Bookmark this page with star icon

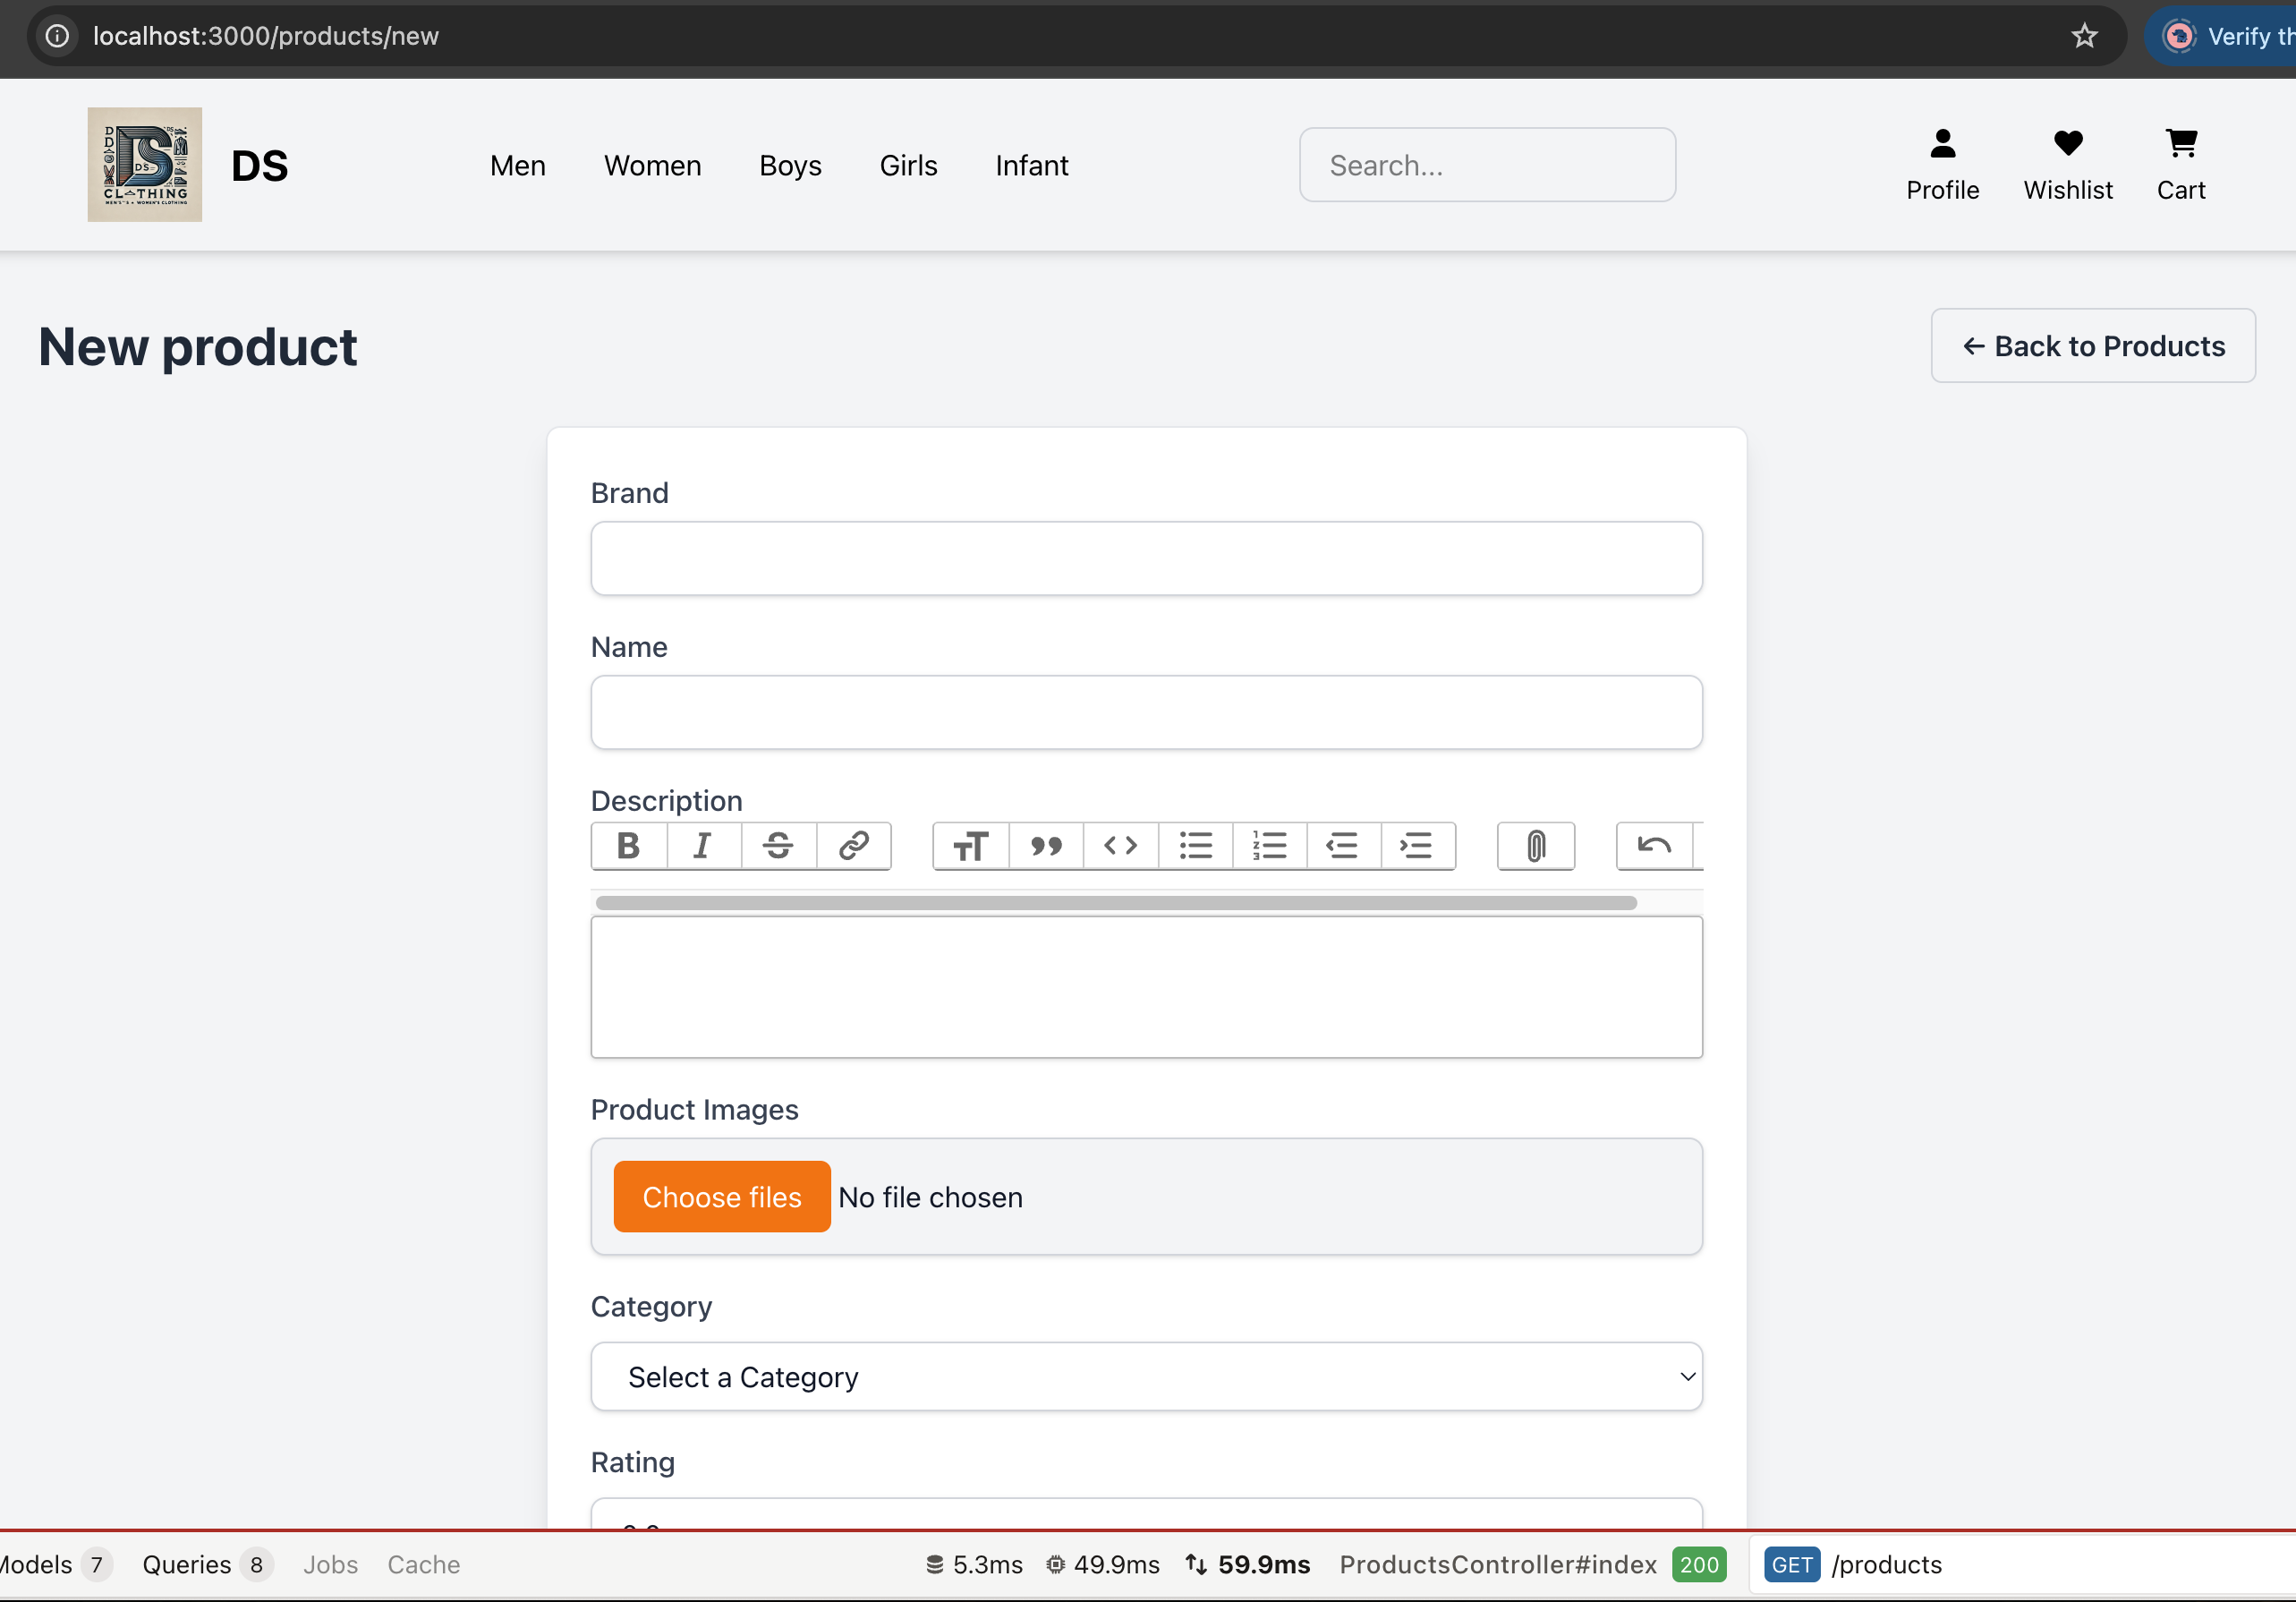click(2084, 36)
